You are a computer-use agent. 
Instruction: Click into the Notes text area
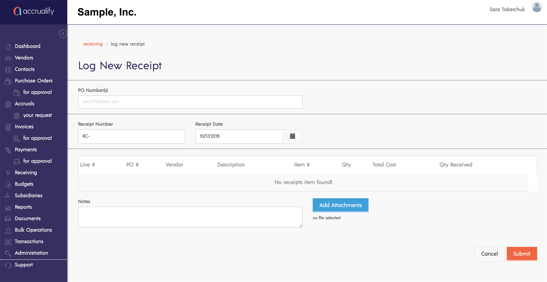pos(190,217)
